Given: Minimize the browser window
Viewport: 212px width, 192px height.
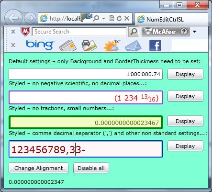Looking at the screenshot, I should (167, 5).
